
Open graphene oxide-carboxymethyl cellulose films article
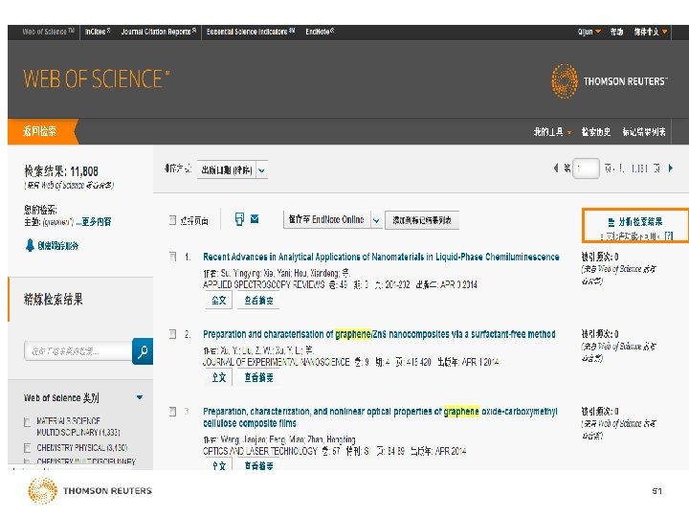point(380,417)
